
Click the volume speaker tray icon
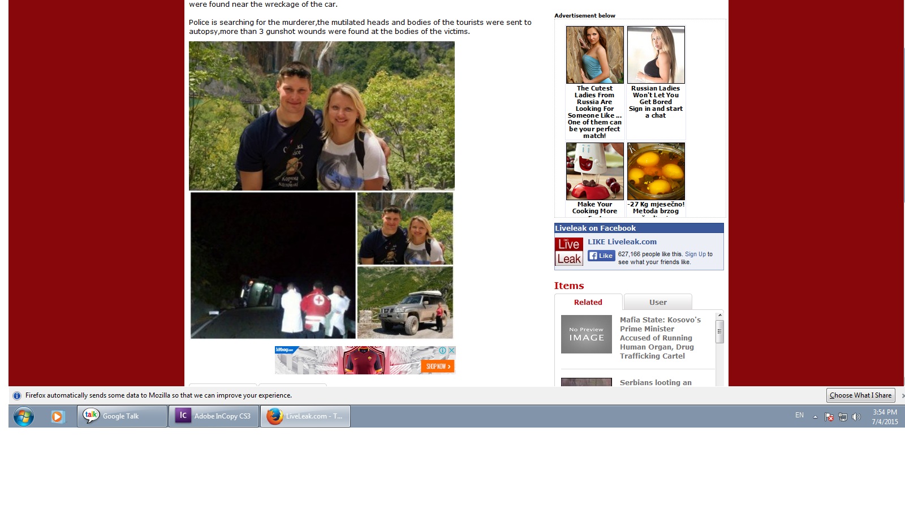[x=856, y=417]
